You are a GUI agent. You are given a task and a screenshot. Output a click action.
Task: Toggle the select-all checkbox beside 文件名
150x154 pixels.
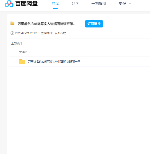point(15,52)
